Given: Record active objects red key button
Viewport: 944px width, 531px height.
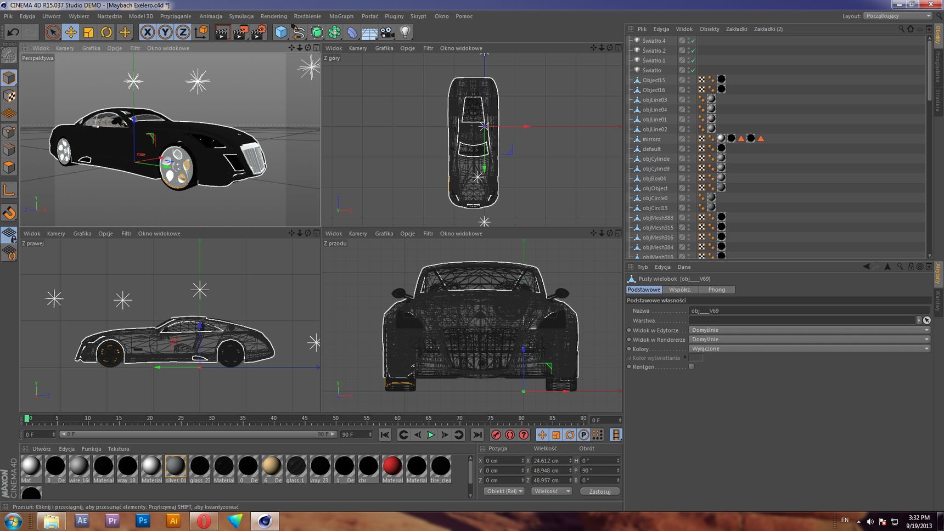Looking at the screenshot, I should click(496, 434).
